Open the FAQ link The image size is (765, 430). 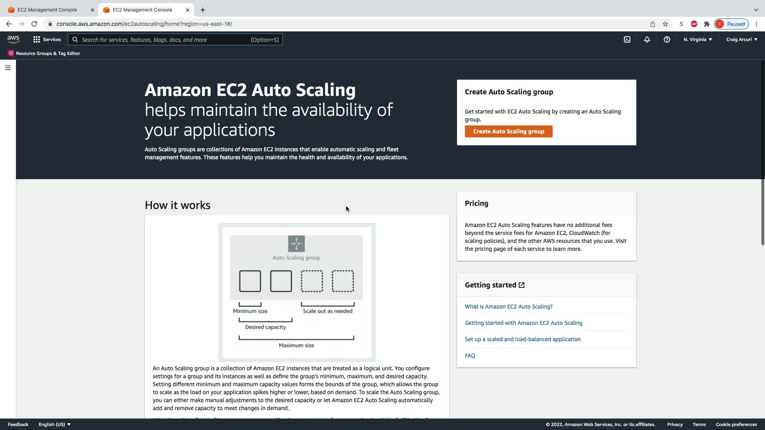point(470,356)
